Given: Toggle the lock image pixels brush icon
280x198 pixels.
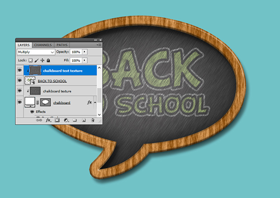Looking at the screenshot, I should [x=36, y=60].
